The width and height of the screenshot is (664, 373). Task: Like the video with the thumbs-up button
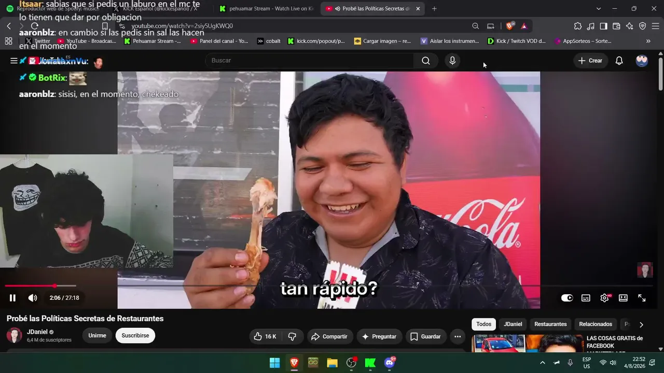pos(265,337)
